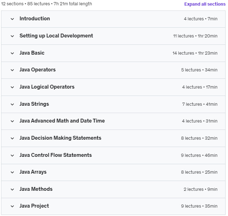The height and width of the screenshot is (216, 228).
Task: Click the Java Arrays chevron icon
Action: tap(12, 172)
